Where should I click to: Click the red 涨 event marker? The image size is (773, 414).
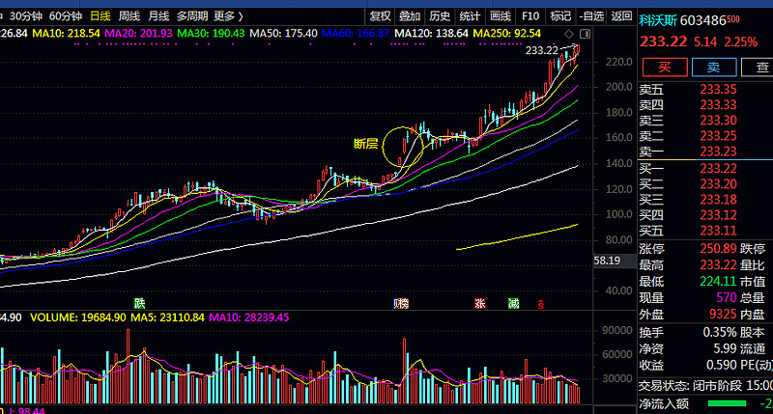coord(479,303)
